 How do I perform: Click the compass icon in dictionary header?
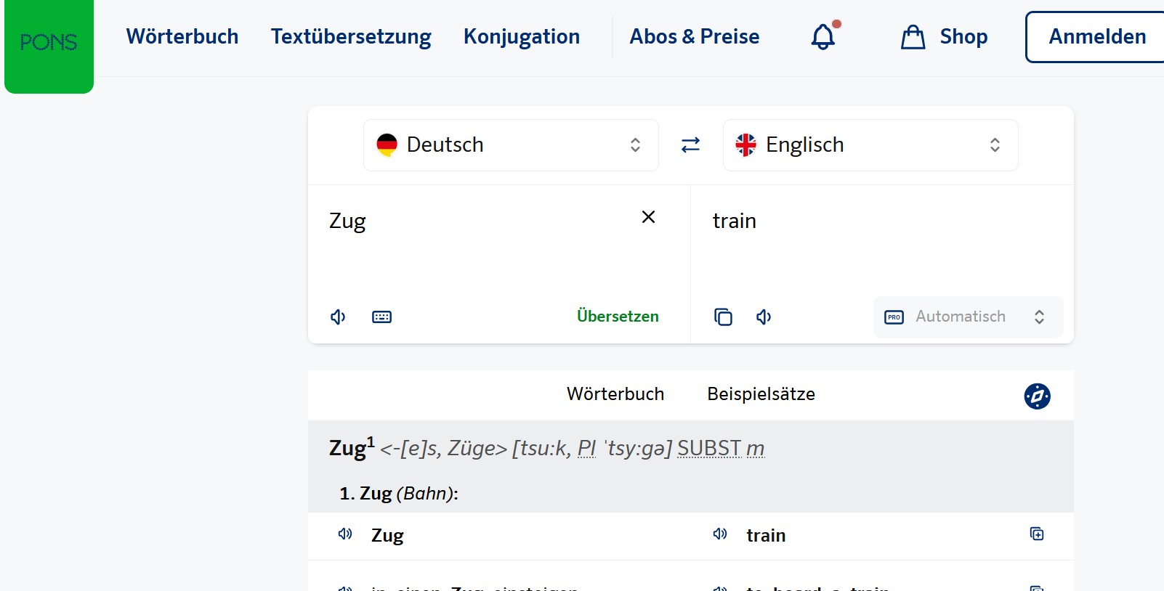[x=1037, y=396]
